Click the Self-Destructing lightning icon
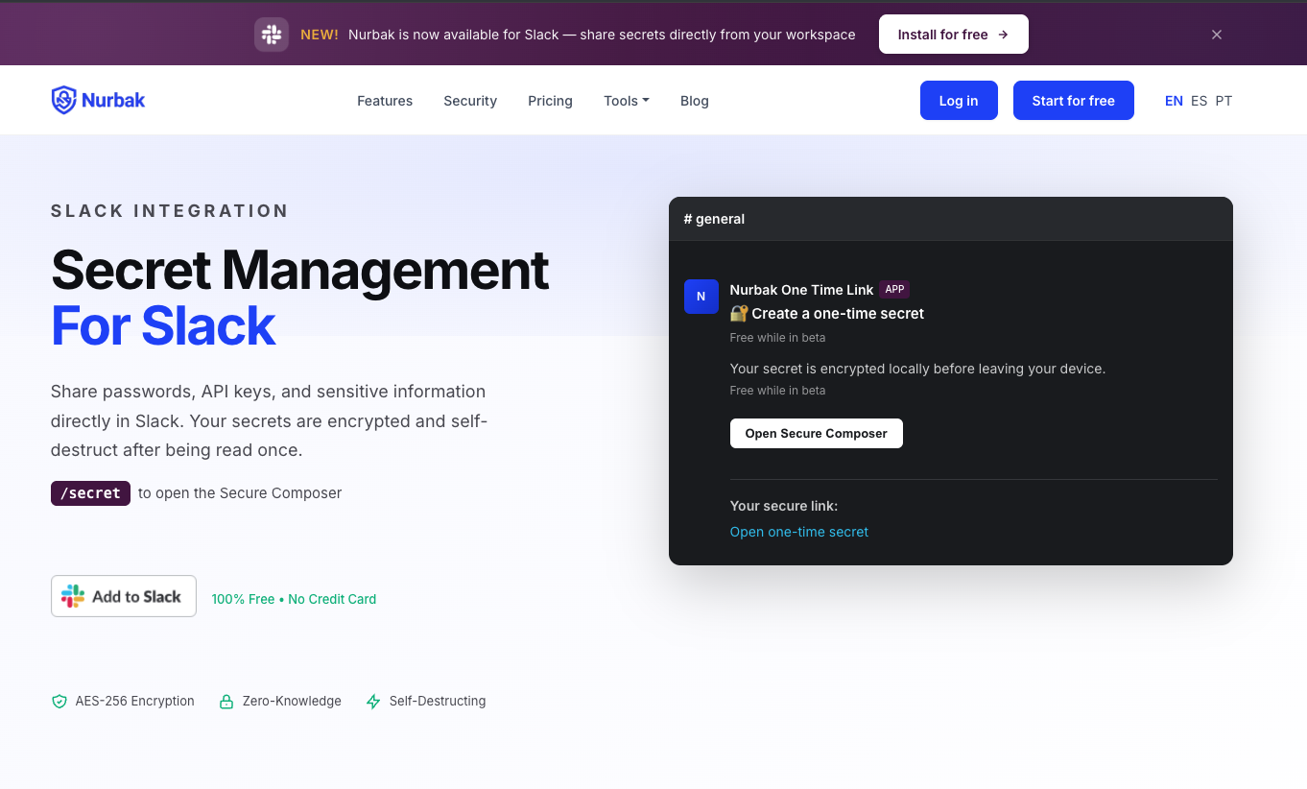 [373, 702]
